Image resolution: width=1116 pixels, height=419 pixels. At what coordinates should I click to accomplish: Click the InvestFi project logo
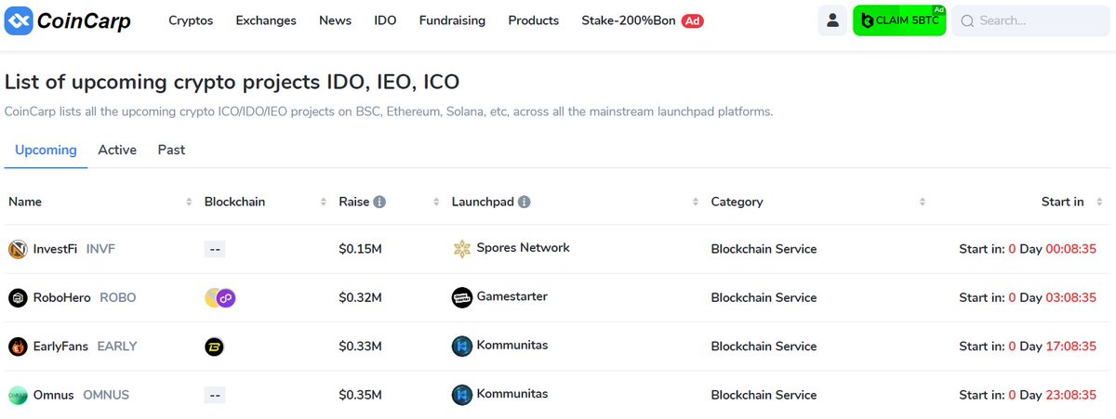pos(18,249)
